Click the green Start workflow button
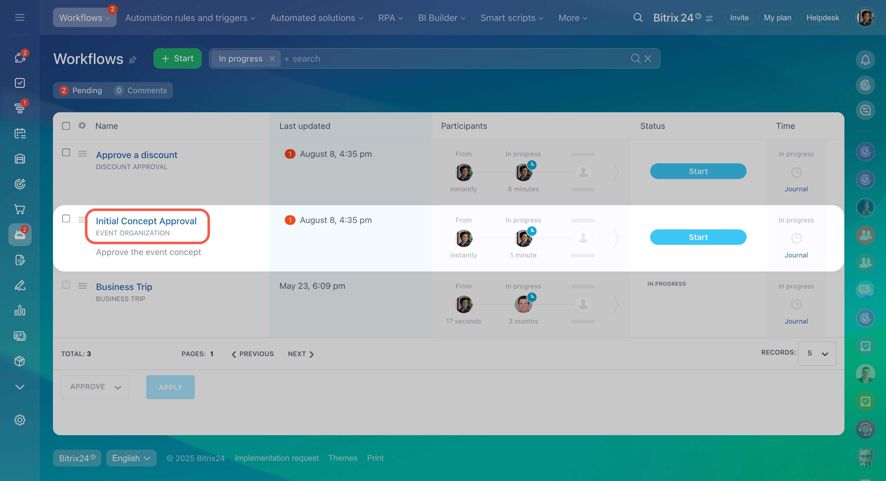The image size is (886, 481). (177, 58)
